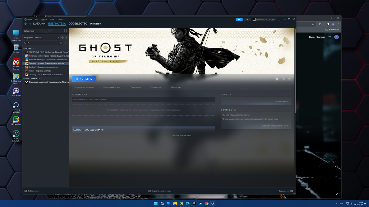Open Chrome three-dot menu
Screen dimensions: 369x207
338,24
